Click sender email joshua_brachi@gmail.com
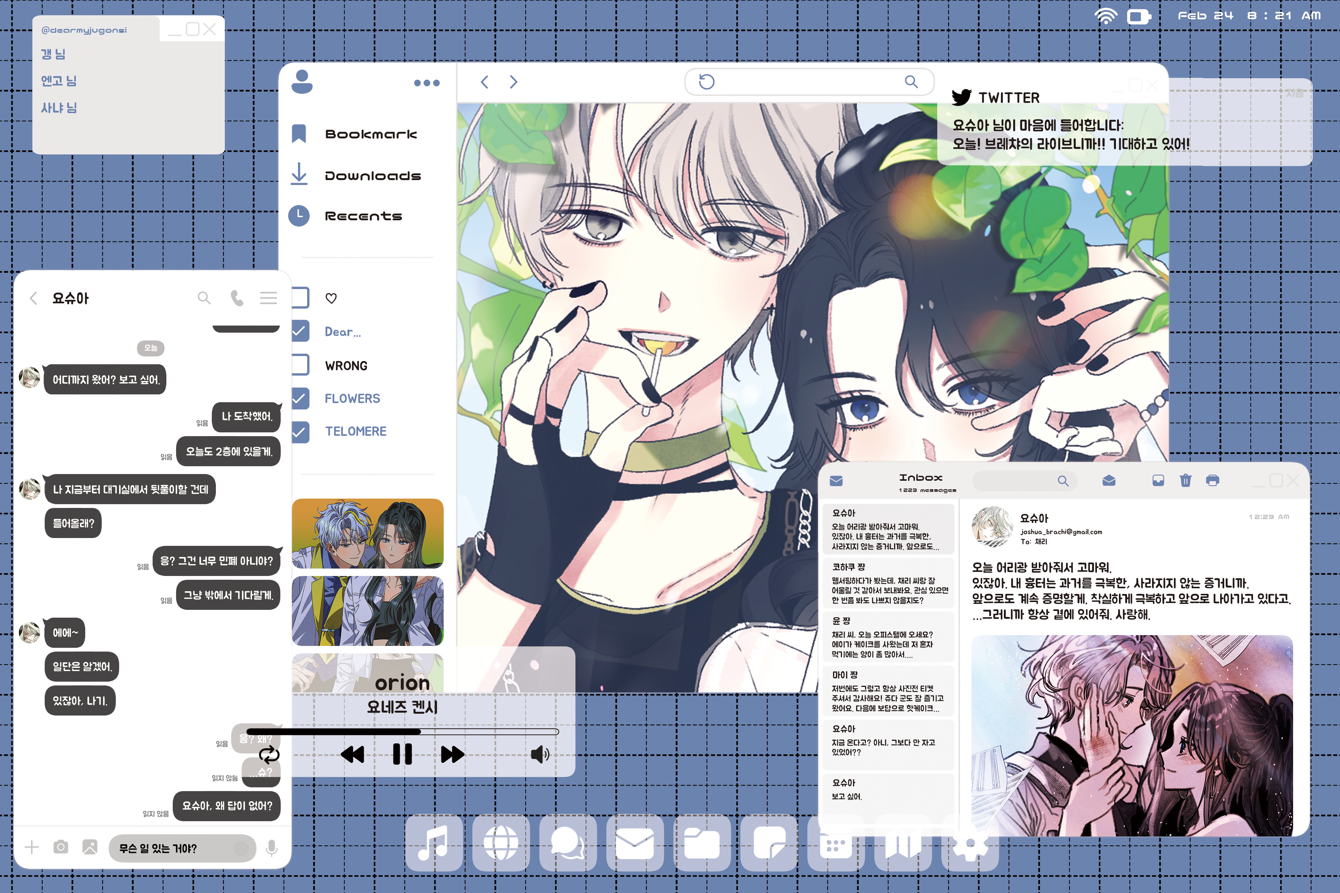 pos(1061,532)
